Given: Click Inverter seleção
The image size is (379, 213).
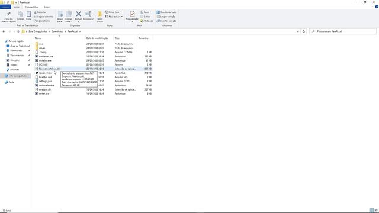Looking at the screenshot, I should coord(166,21).
